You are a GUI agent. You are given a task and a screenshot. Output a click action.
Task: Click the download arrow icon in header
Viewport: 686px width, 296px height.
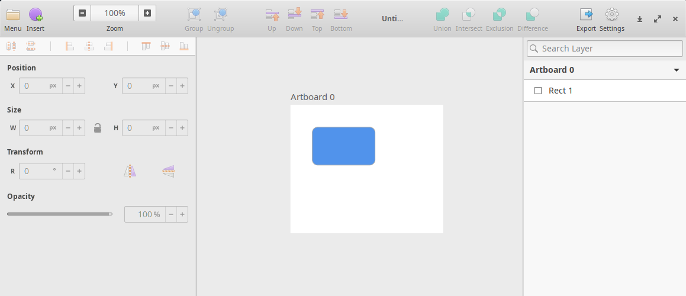pyautogui.click(x=640, y=19)
